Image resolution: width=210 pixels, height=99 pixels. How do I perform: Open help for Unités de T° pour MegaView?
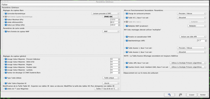[x=6, y=89]
